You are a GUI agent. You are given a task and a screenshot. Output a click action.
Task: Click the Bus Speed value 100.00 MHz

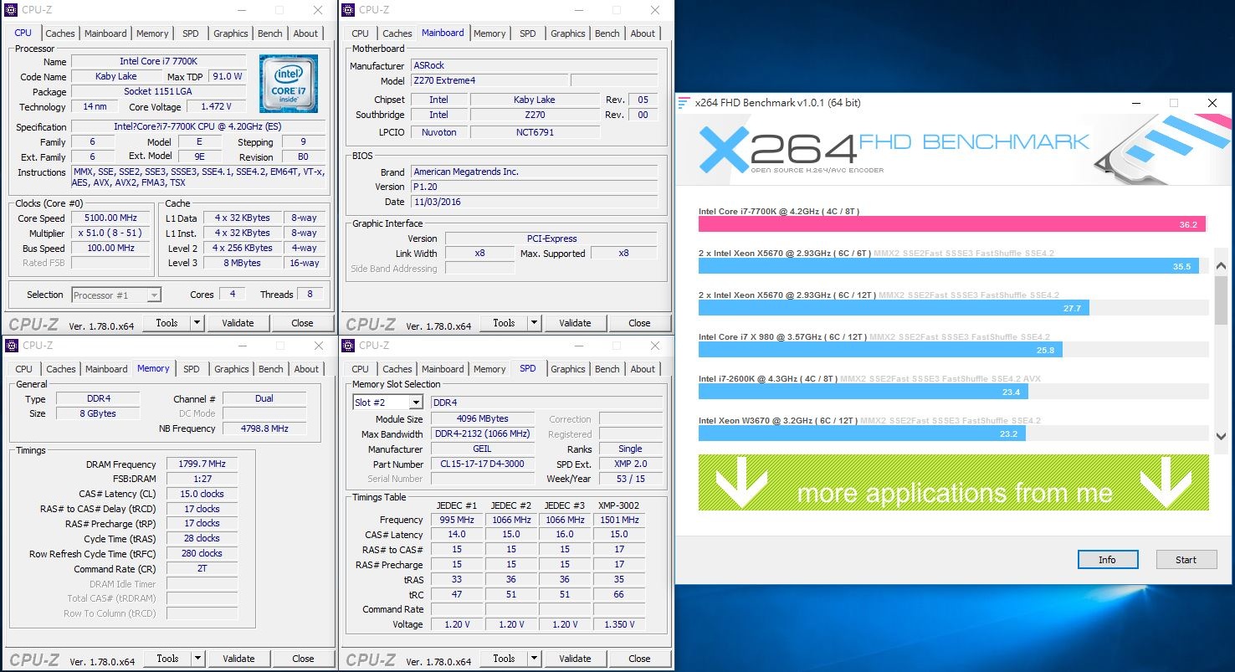tap(111, 249)
